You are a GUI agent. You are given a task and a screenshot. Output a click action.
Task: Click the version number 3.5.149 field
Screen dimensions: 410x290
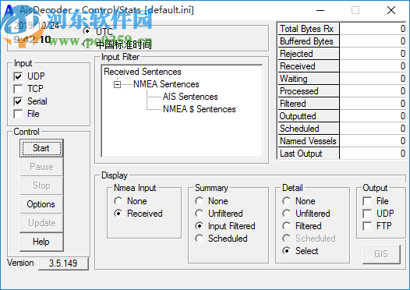[63, 263]
